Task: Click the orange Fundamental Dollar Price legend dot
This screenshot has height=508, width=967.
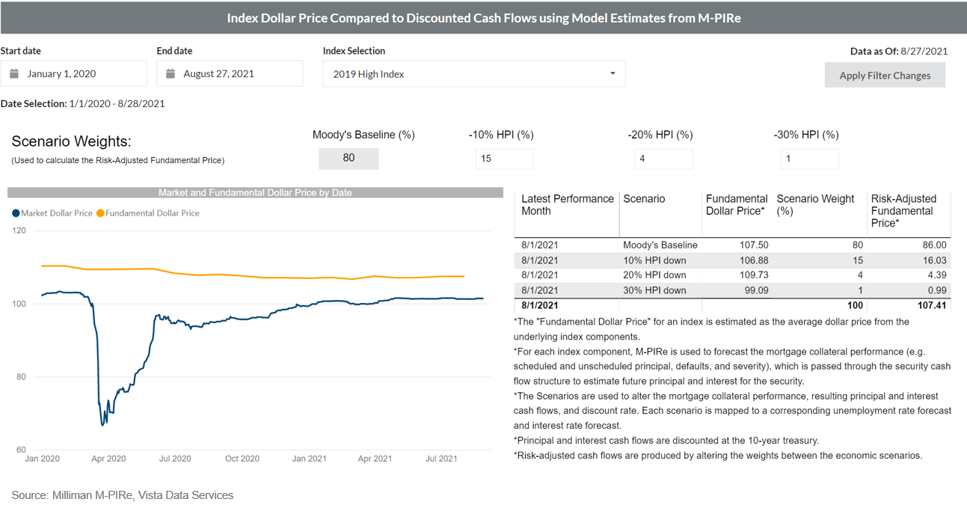Action: tap(100, 213)
